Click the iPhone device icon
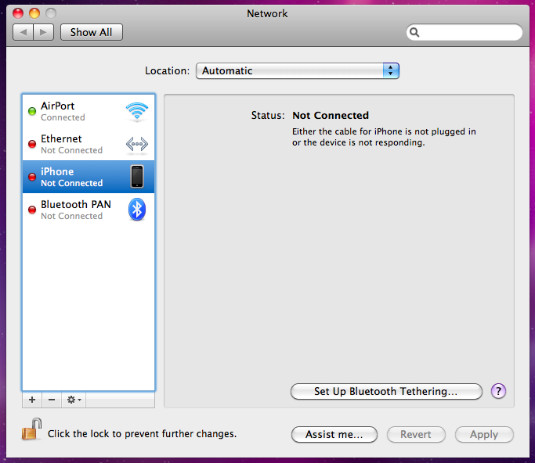This screenshot has height=463, width=535. (137, 177)
